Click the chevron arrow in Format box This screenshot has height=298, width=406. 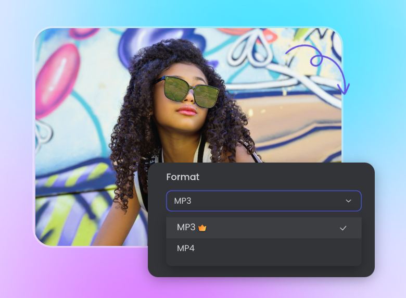[x=348, y=201]
